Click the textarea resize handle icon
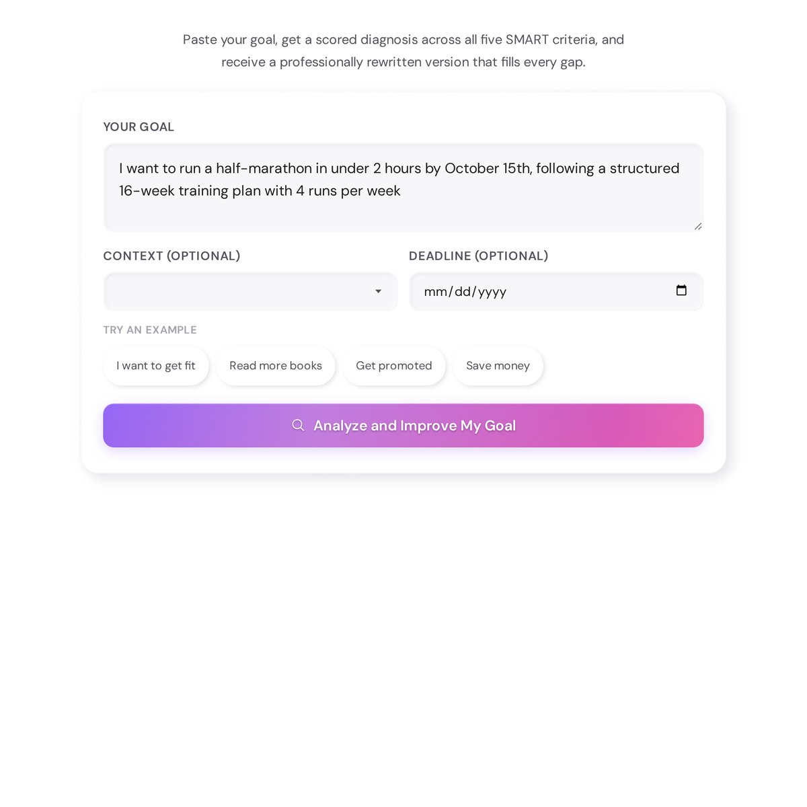Viewport: 807px width, 807px height. point(697,227)
